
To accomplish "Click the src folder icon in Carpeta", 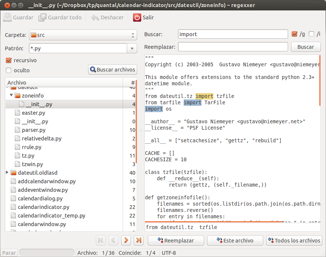I will pos(33,35).
